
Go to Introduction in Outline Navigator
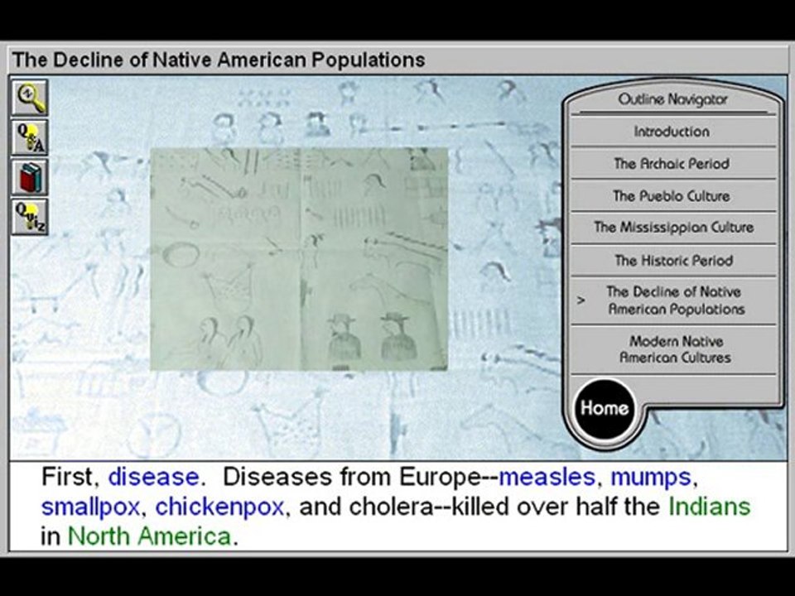[672, 132]
